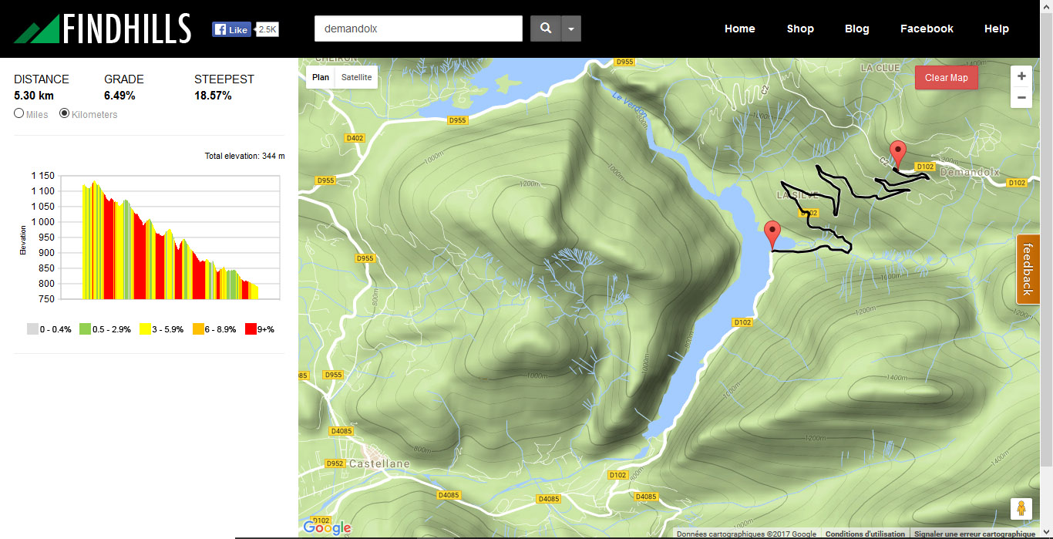This screenshot has height=539, width=1053.
Task: Click the Total elevation: 344 m text
Action: point(244,156)
